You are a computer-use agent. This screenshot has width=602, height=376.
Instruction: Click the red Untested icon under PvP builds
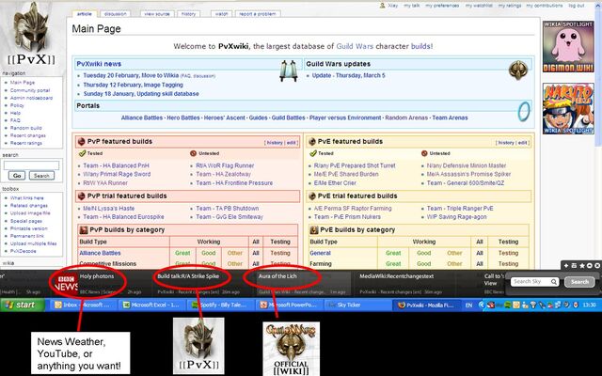pos(193,153)
